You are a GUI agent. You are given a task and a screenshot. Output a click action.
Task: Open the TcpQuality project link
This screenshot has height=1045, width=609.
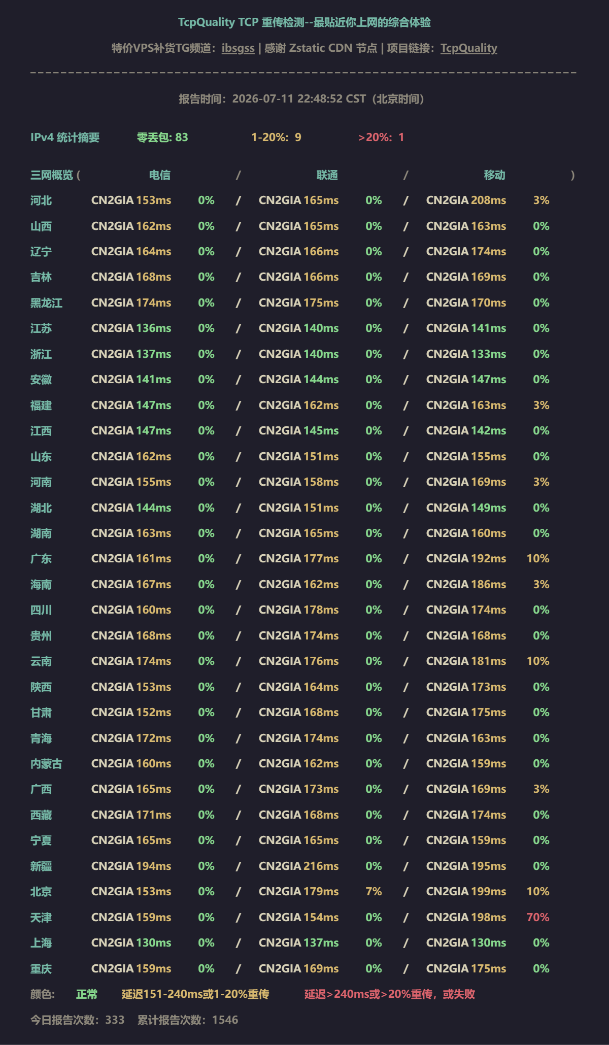468,48
